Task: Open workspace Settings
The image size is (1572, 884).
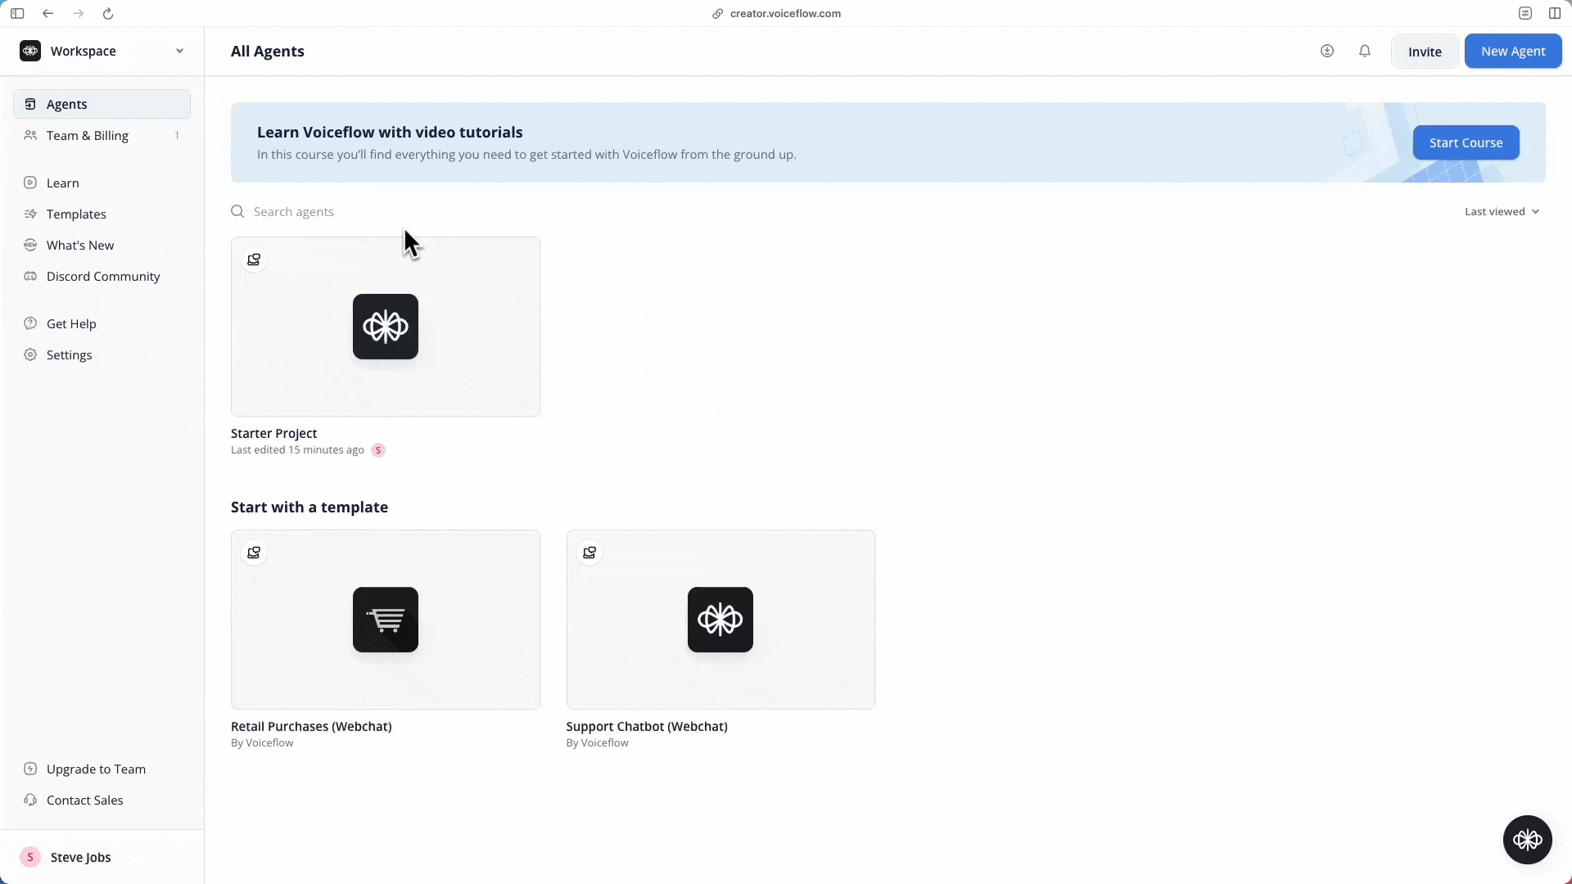Action: 102,354
